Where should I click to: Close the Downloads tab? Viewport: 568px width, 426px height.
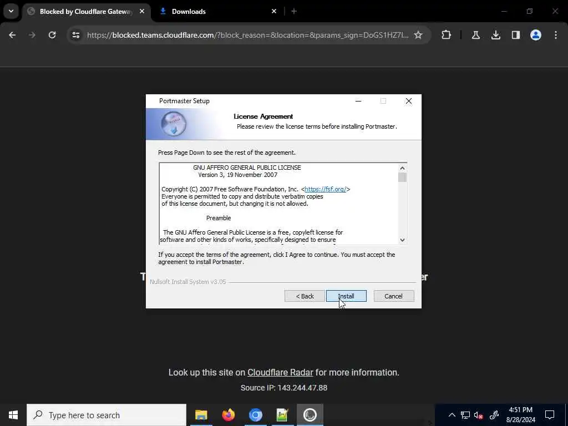coord(274,11)
